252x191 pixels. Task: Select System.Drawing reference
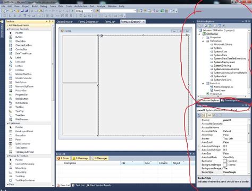point(222,66)
